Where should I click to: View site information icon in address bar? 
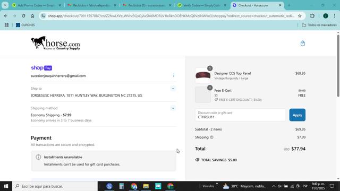(43, 16)
